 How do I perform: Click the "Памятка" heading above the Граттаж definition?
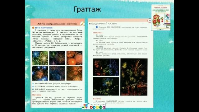pos(37,95)
